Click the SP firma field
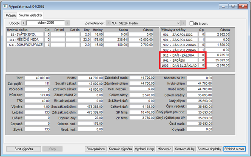 tap(142, 112)
